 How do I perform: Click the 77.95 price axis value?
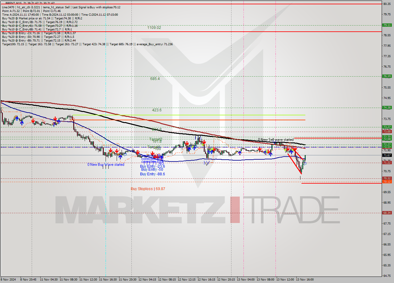point(387,46)
